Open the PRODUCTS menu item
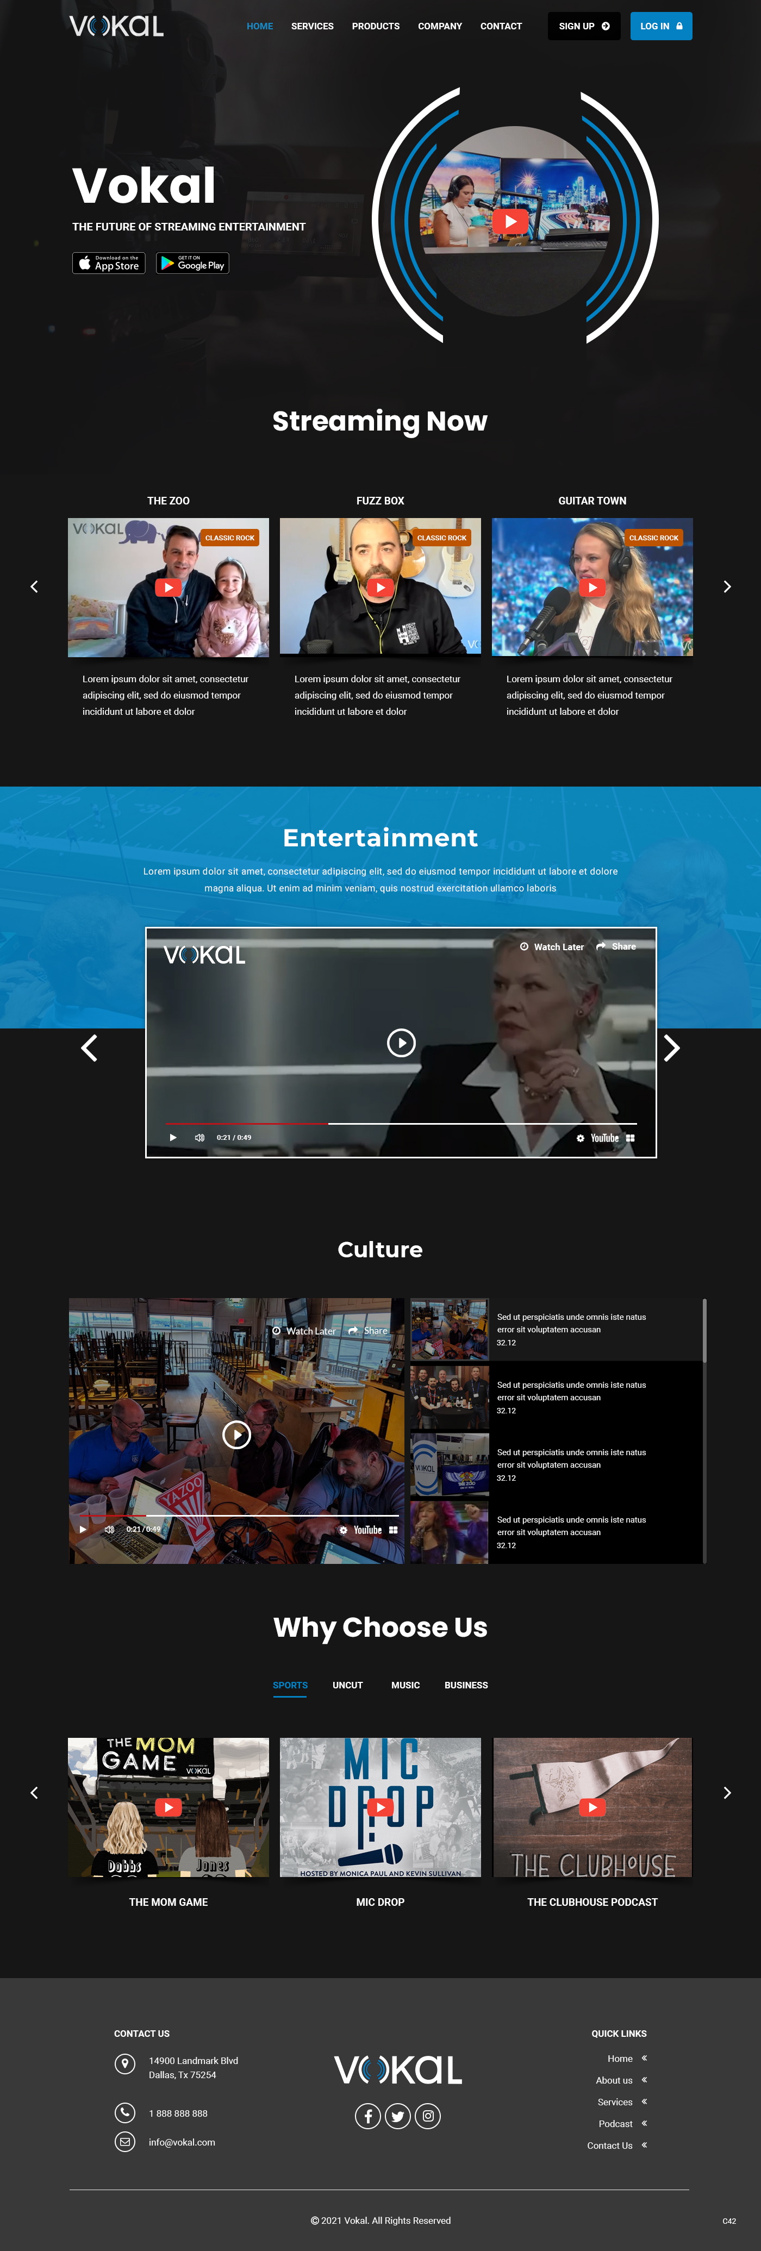Viewport: 761px width, 2251px height. click(376, 26)
